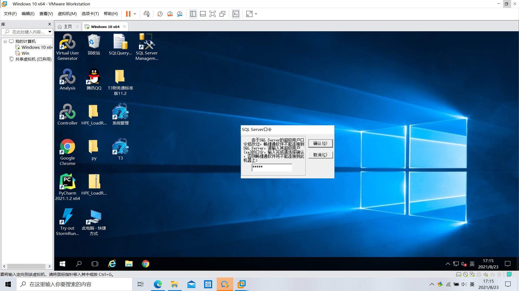Select Windows 10 x64 in library tree
Image resolution: width=519 pixels, height=291 pixels.
coord(34,47)
